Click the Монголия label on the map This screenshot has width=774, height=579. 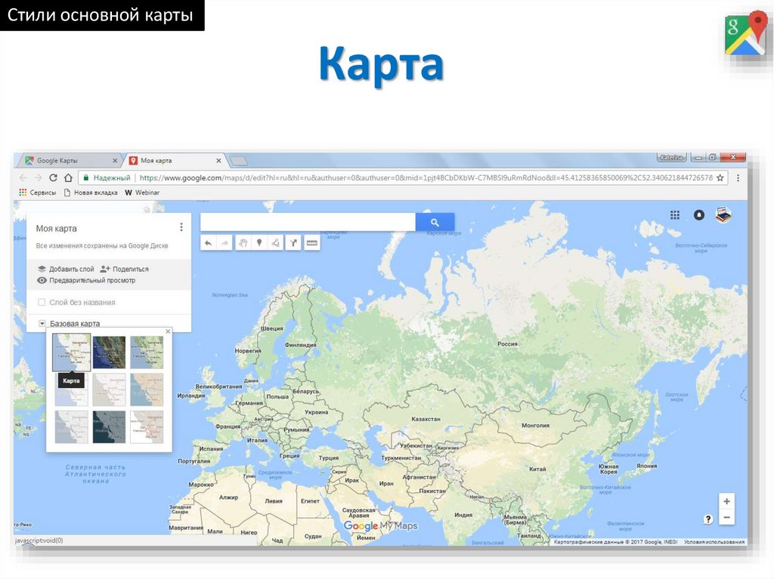click(535, 425)
